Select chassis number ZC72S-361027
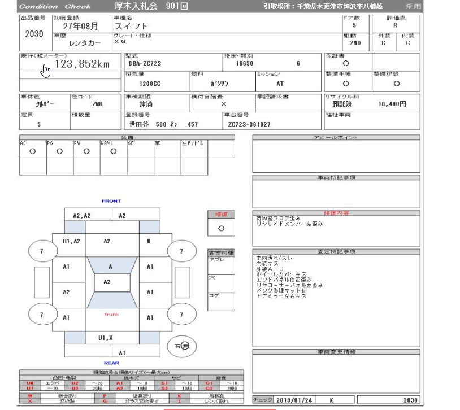 pyautogui.click(x=249, y=124)
